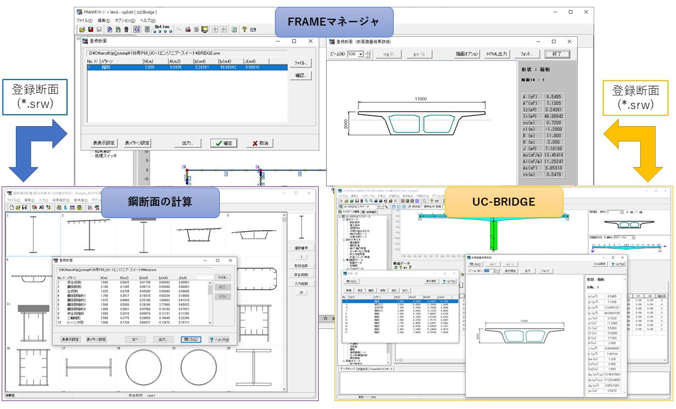Click the steel section thumbnail grid vertical scrollbar

tap(284, 302)
